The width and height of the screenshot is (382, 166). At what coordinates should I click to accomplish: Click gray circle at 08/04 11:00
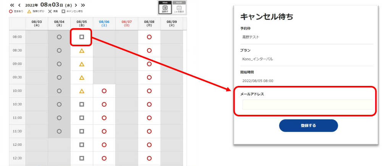(x=59, y=118)
